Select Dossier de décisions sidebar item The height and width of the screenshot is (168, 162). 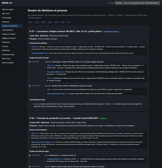click(12, 26)
